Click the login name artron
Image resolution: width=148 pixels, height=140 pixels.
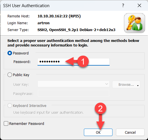tap(44, 23)
